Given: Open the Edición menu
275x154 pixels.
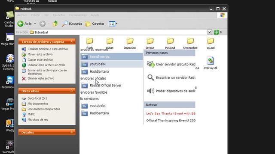Looking at the screenshot, I should (x=36, y=15).
